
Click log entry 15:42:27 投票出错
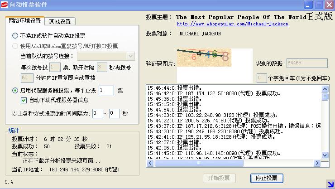tap(175, 142)
